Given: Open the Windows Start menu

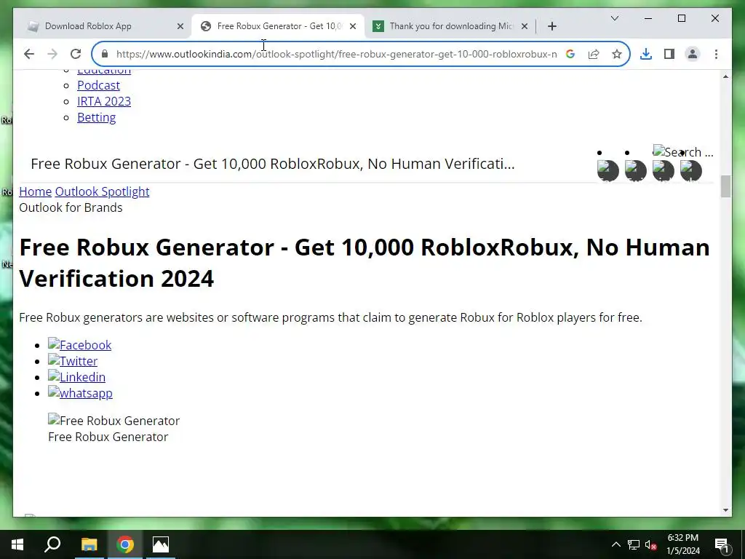Looking at the screenshot, I should click(17, 544).
